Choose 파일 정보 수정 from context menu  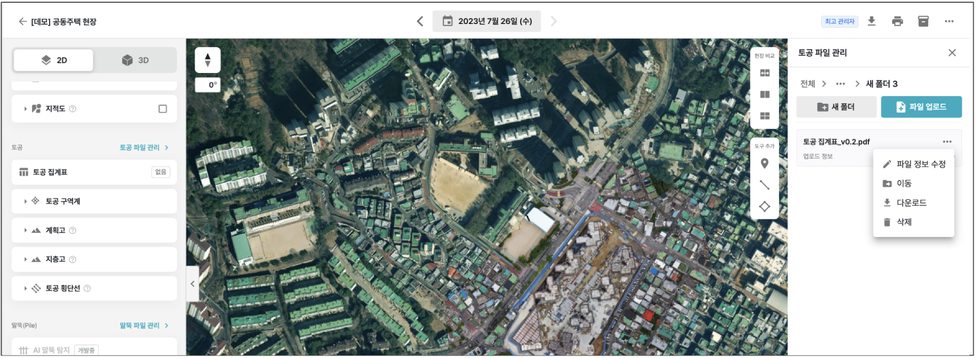point(914,164)
